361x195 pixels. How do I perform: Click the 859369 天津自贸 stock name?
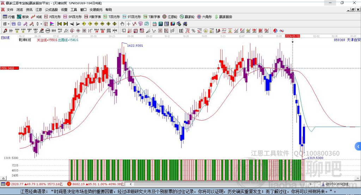tap(347, 40)
